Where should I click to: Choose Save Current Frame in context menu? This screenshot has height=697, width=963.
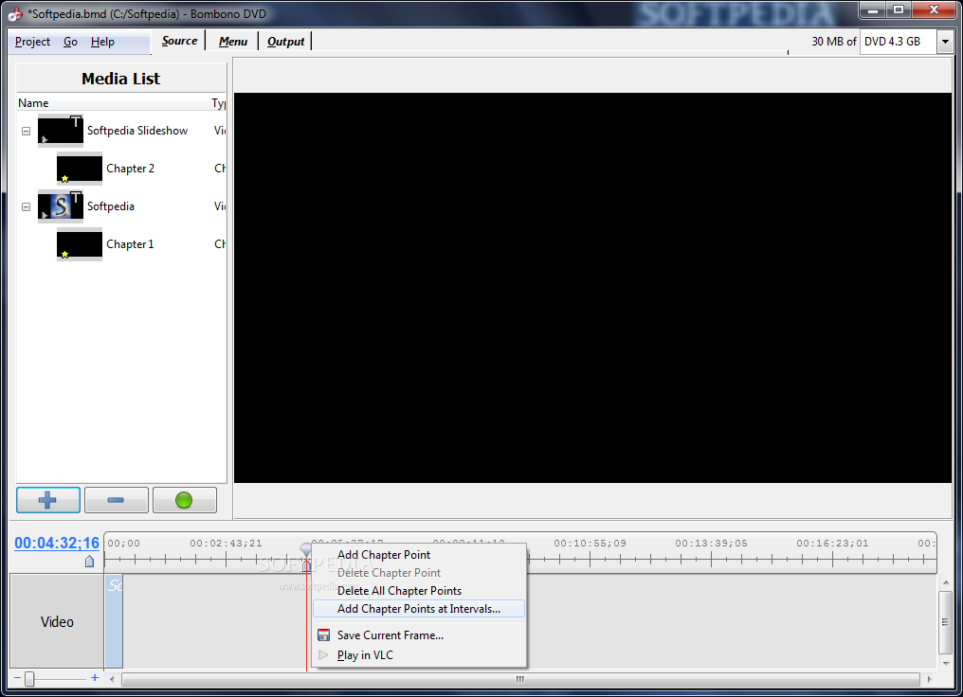(419, 635)
